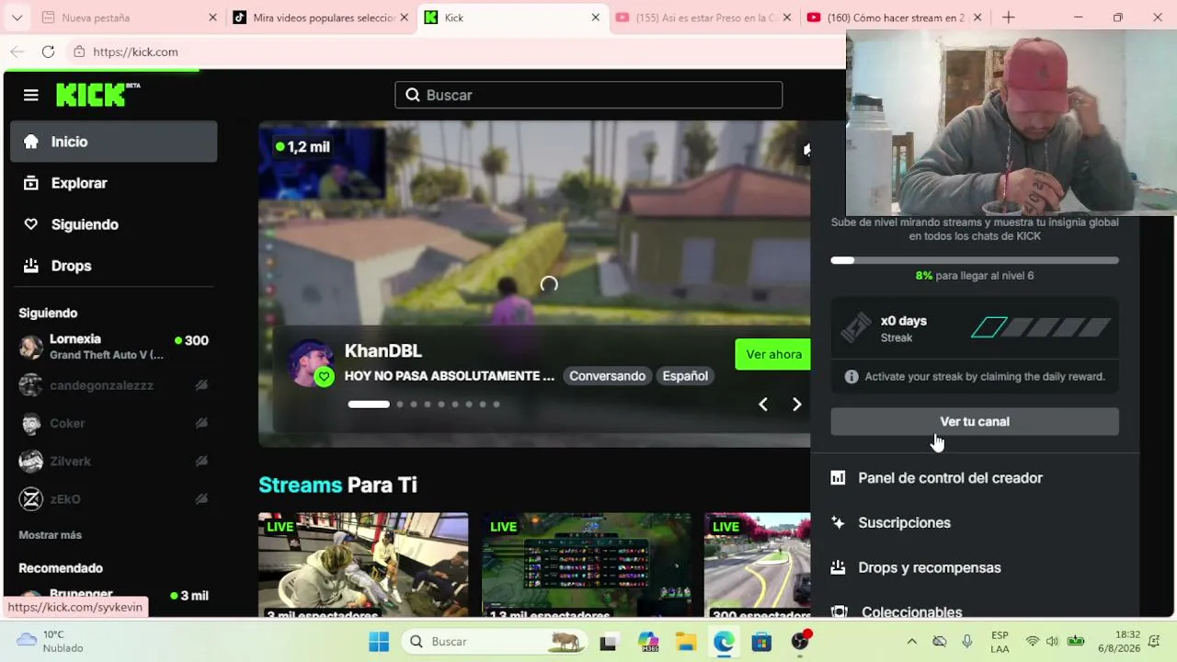The image size is (1177, 662).
Task: Go to previous featured stream arrow
Action: click(762, 404)
